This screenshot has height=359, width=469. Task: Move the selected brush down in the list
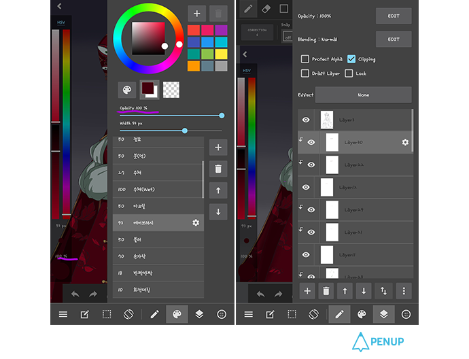[x=218, y=212]
